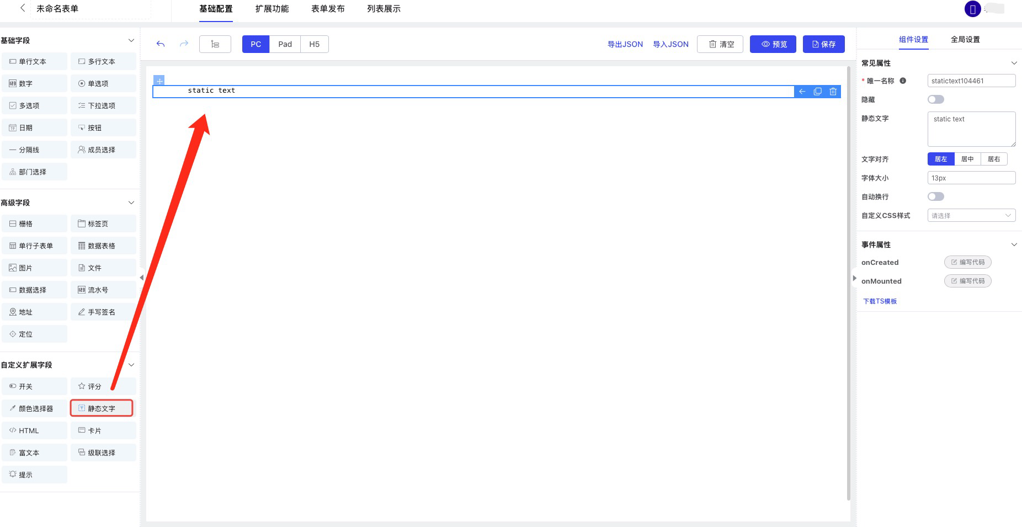Screen dimensions: 1022x527
Task: Click the left arrow on selected component
Action: (x=802, y=92)
